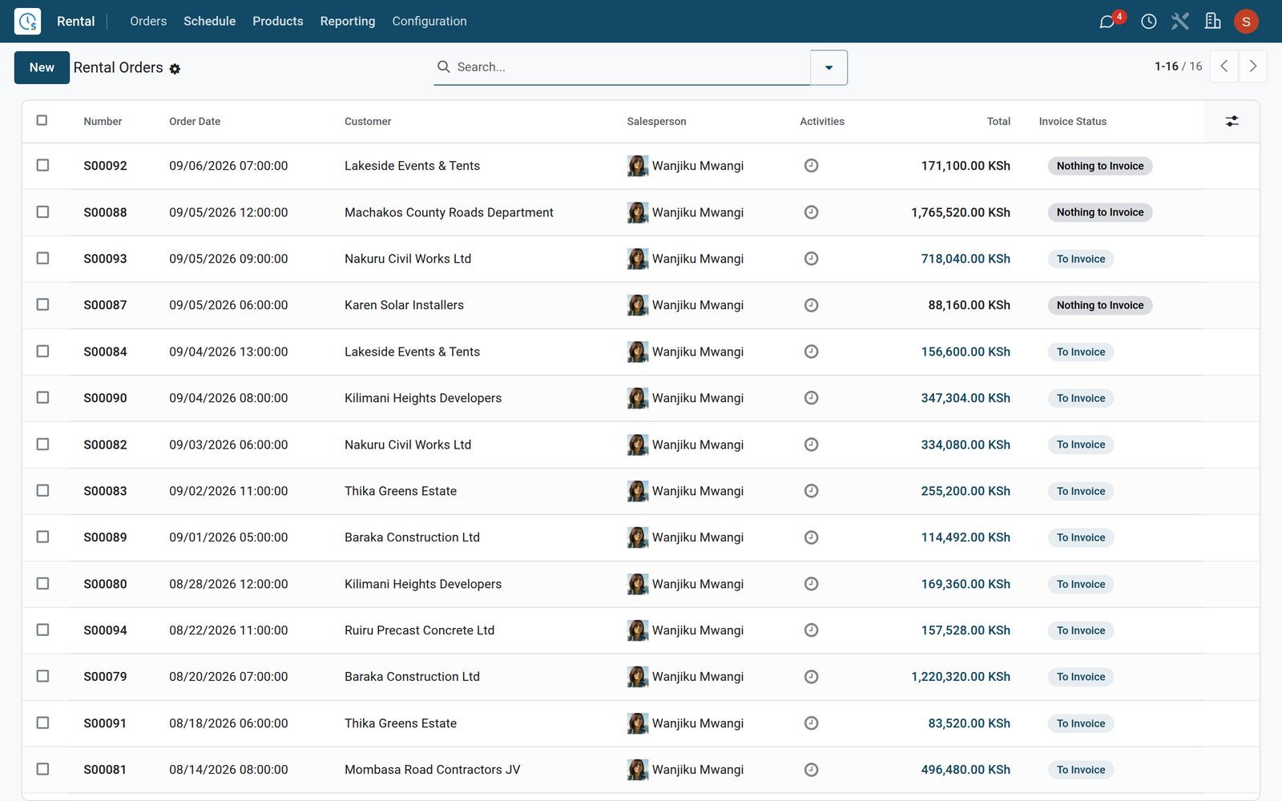Click the Nothing to Invoice badge for S00087
The width and height of the screenshot is (1282, 801).
point(1099,305)
